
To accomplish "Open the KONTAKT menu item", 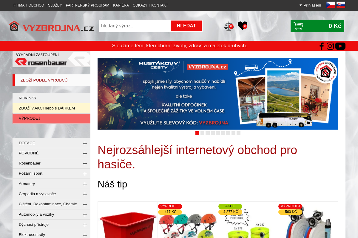I will coord(159,5).
